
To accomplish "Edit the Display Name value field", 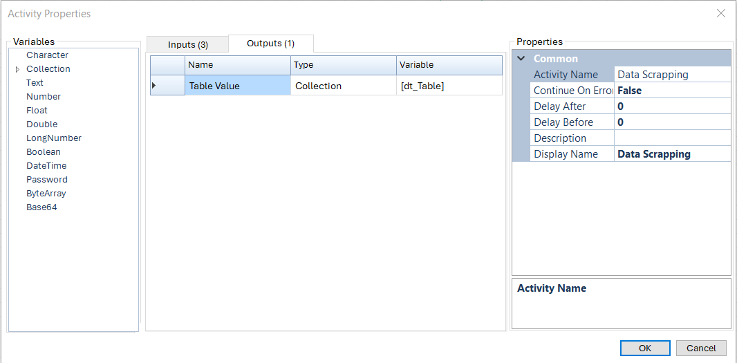I will [671, 154].
